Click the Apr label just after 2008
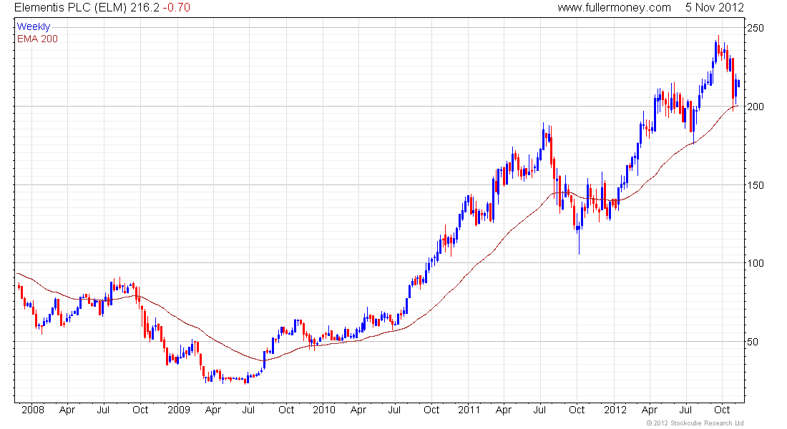This screenshot has height=429, width=787. click(x=67, y=410)
